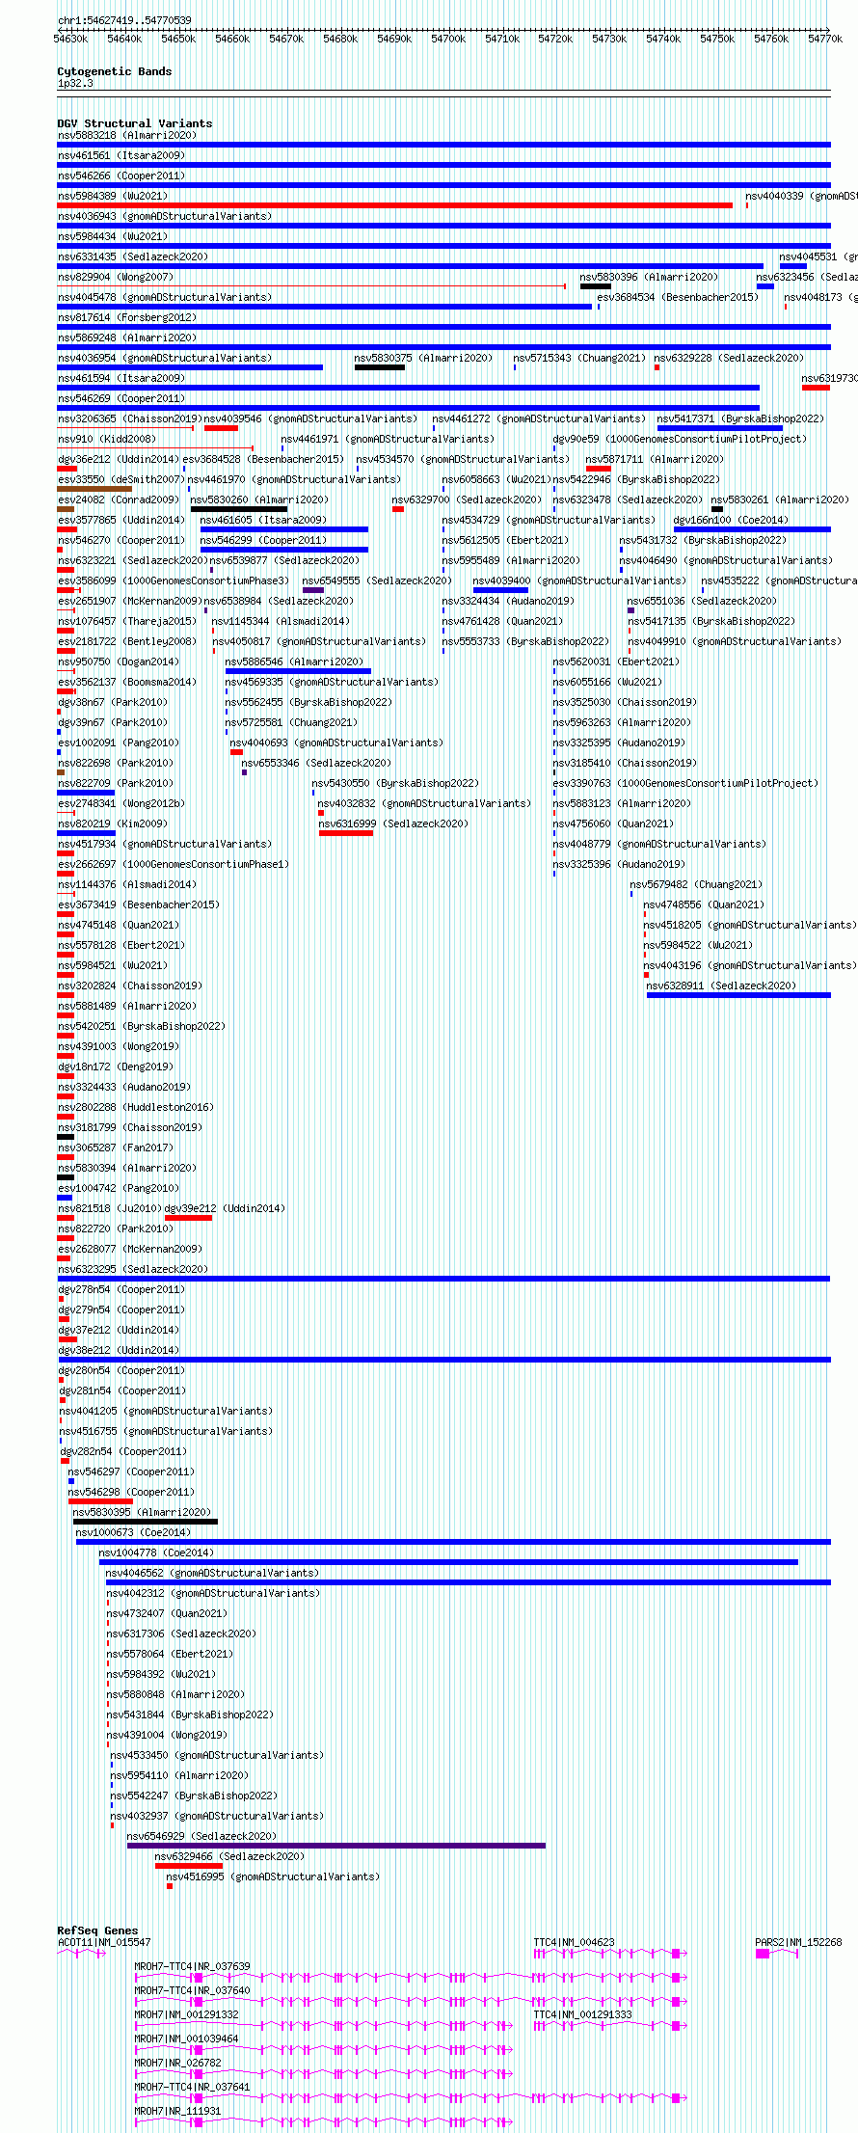Select nsv829904 (Wong2007) variant
Viewport: 858px width, 2133px height.
(115, 277)
